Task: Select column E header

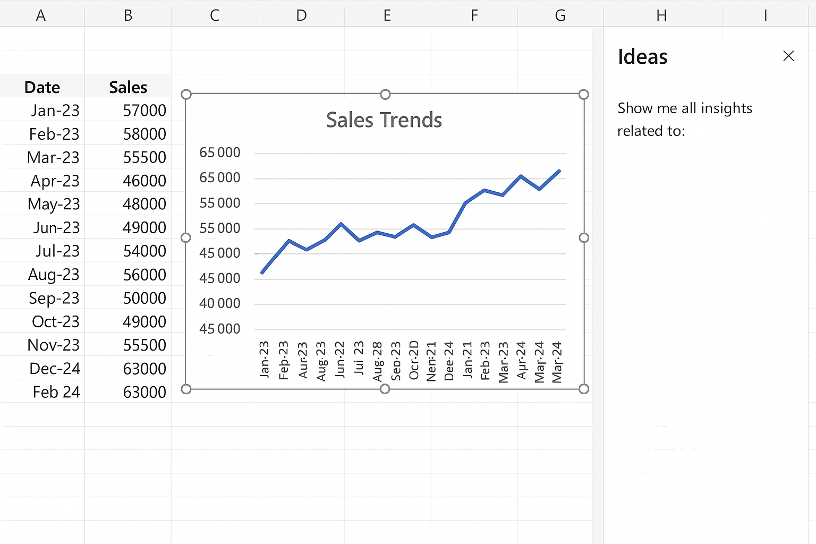Action: [x=387, y=15]
